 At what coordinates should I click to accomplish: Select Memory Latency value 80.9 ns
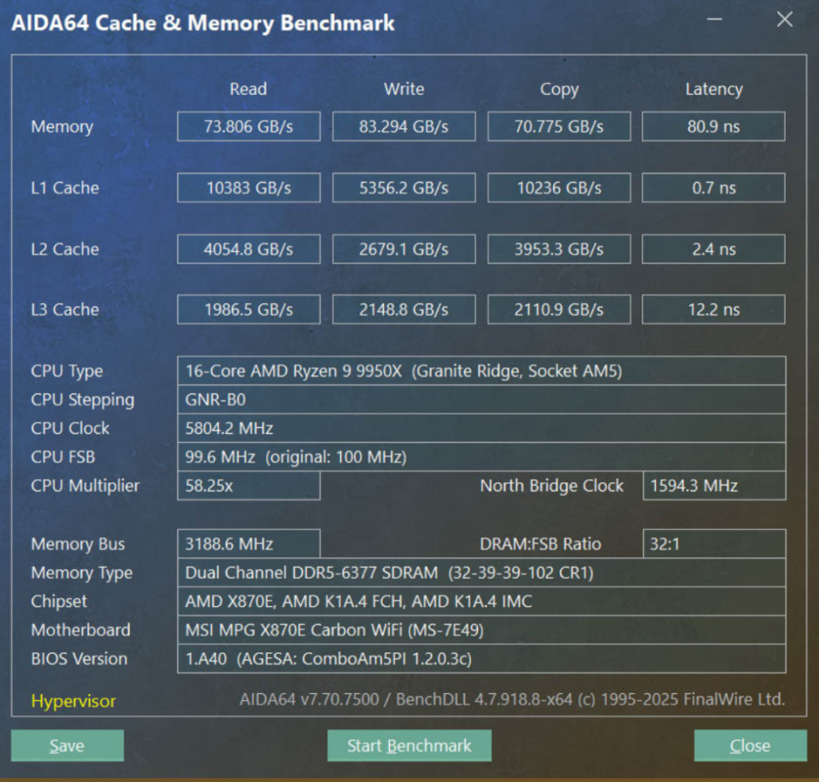(x=713, y=126)
